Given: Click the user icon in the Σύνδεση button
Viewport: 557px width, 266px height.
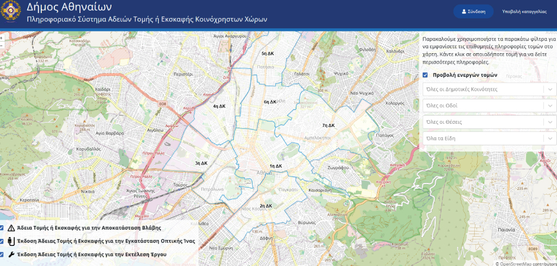Looking at the screenshot, I should tap(463, 11).
